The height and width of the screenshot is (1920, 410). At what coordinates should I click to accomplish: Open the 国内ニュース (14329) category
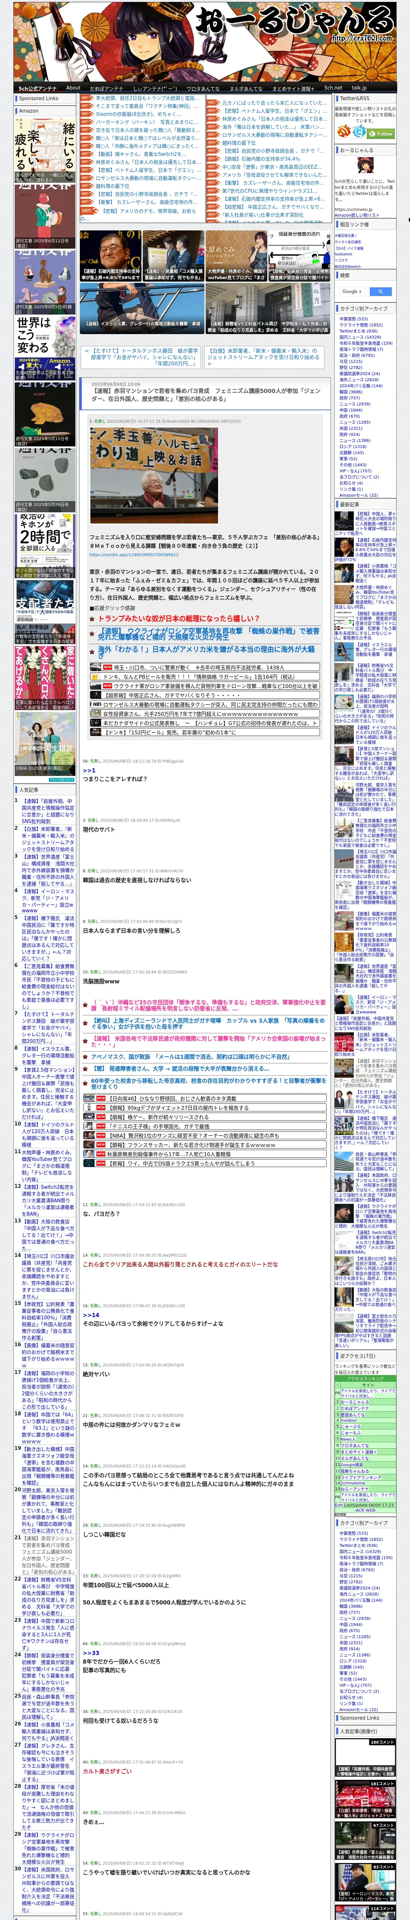(360, 337)
